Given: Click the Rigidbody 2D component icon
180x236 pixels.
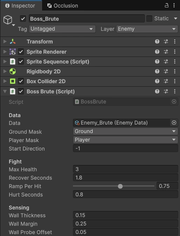Looking at the screenshot, I should (x=13, y=71).
